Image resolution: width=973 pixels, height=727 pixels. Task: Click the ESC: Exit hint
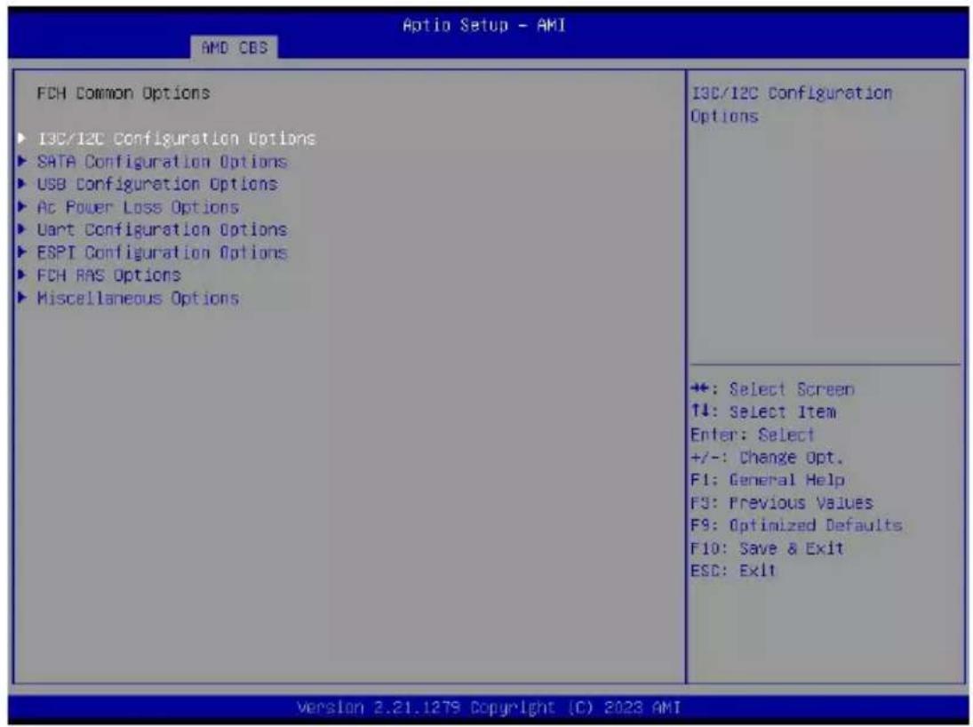(x=733, y=571)
